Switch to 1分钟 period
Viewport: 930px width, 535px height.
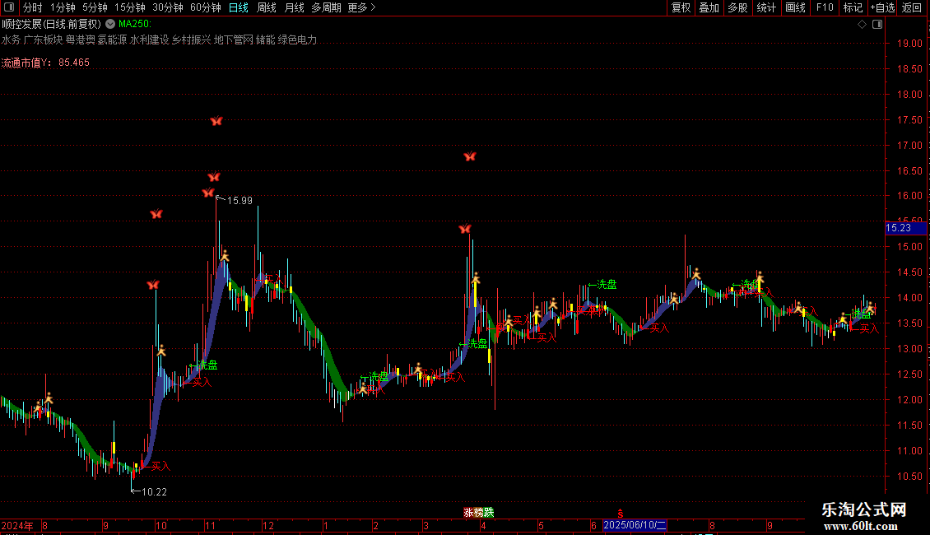(63, 7)
